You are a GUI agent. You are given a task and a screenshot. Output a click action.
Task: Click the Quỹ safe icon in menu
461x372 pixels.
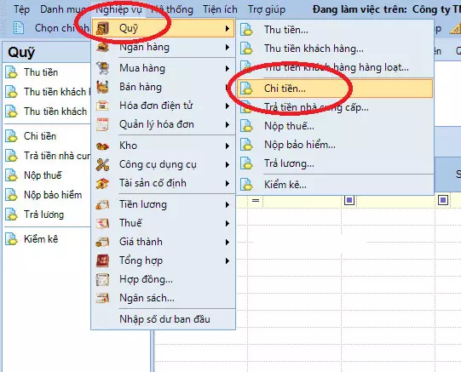coord(102,28)
